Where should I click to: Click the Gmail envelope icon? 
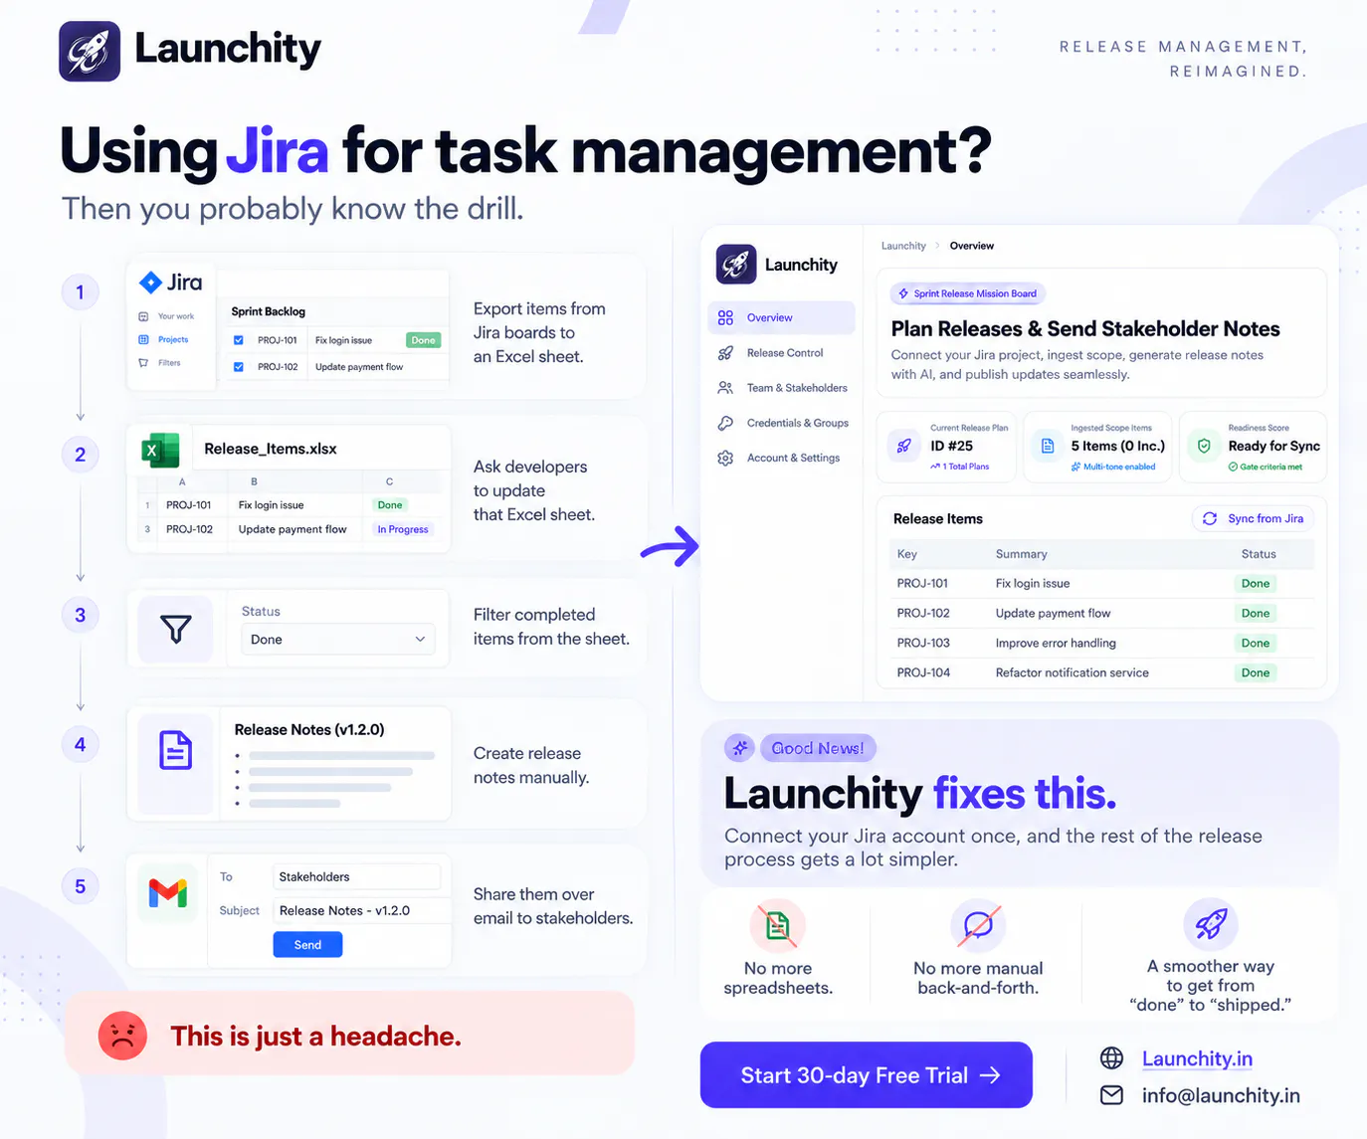[168, 893]
